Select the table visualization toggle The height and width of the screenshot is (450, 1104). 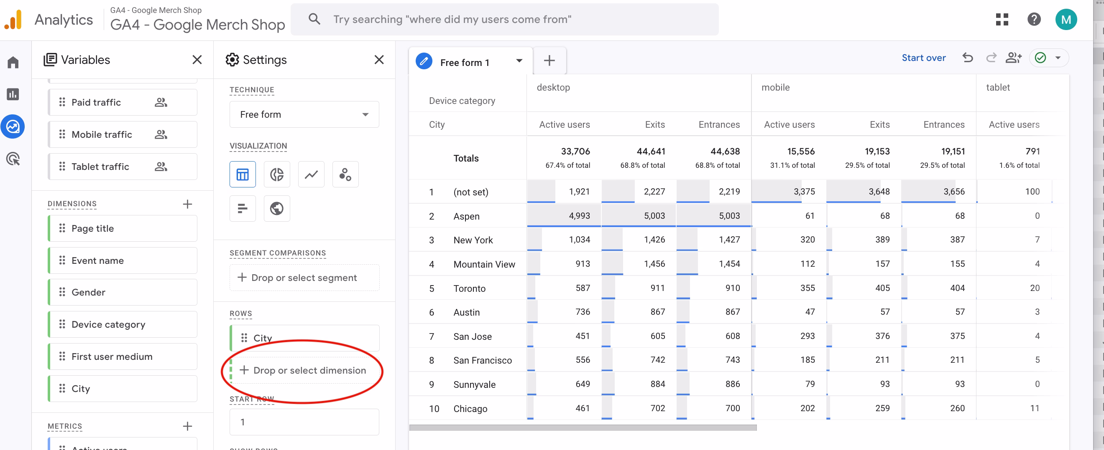(242, 174)
